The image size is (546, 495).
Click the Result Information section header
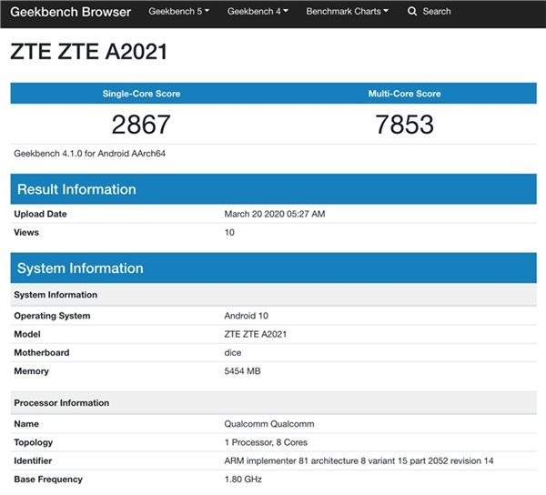pos(76,189)
